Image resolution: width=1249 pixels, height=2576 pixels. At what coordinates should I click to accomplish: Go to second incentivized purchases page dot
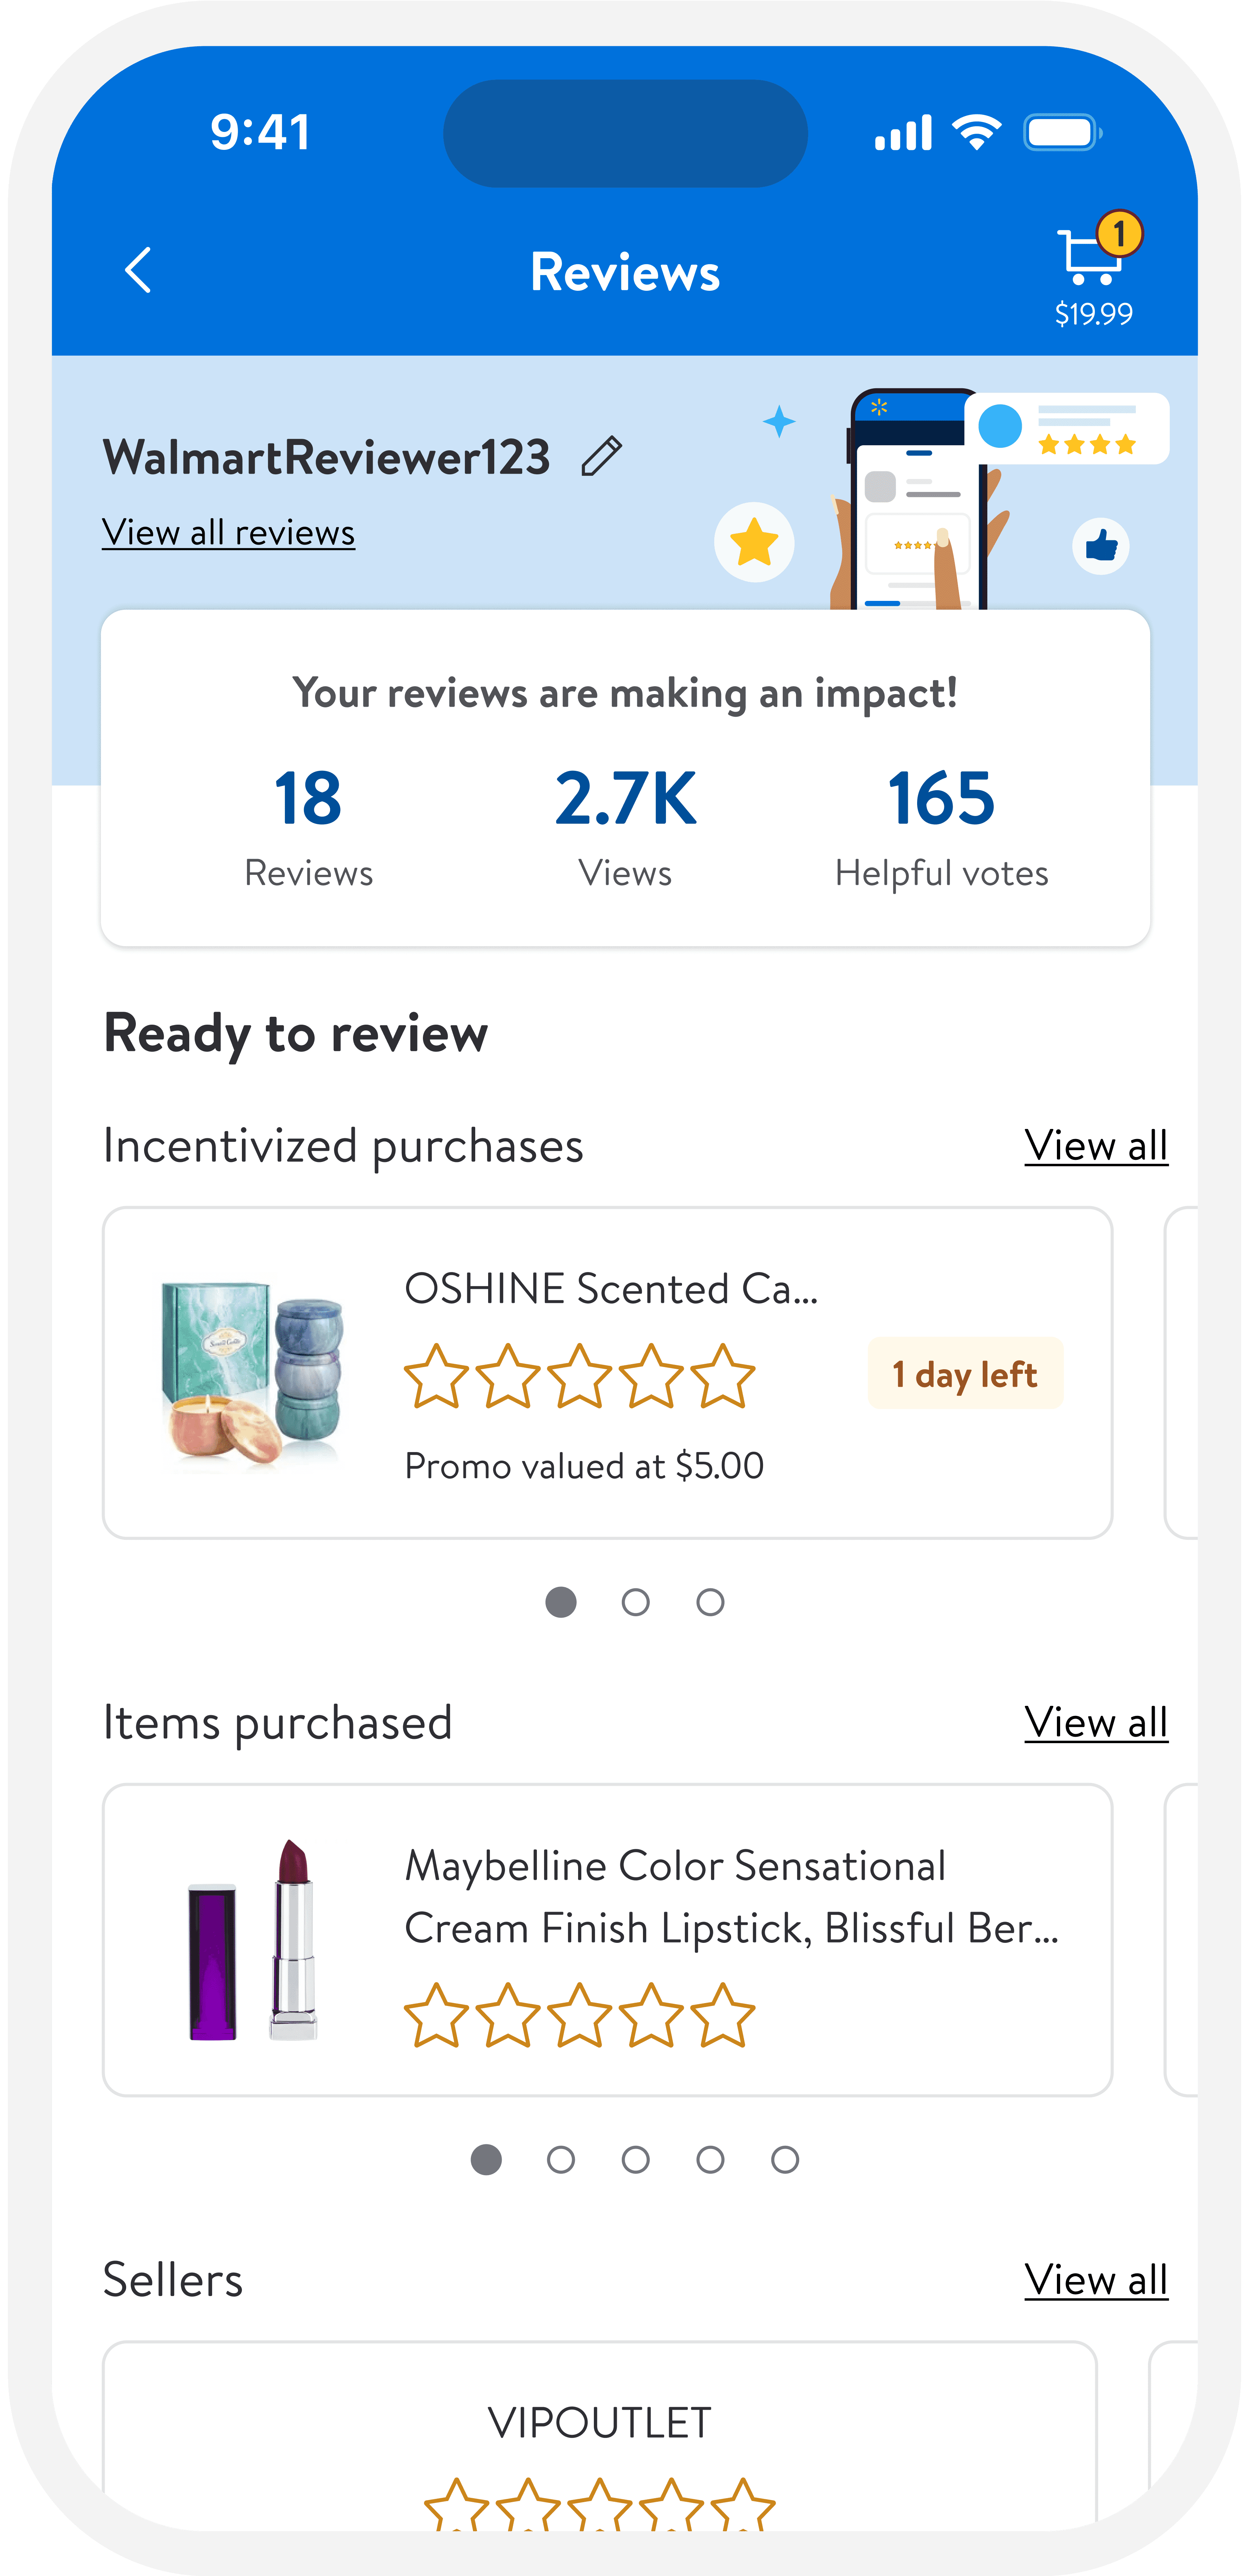point(636,1603)
